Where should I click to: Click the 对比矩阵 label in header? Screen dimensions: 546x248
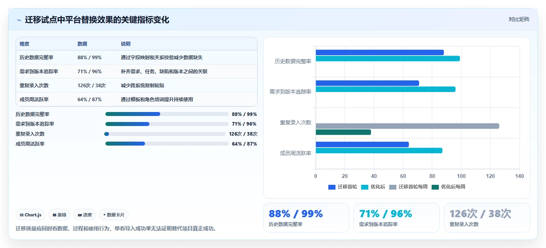(x=519, y=19)
